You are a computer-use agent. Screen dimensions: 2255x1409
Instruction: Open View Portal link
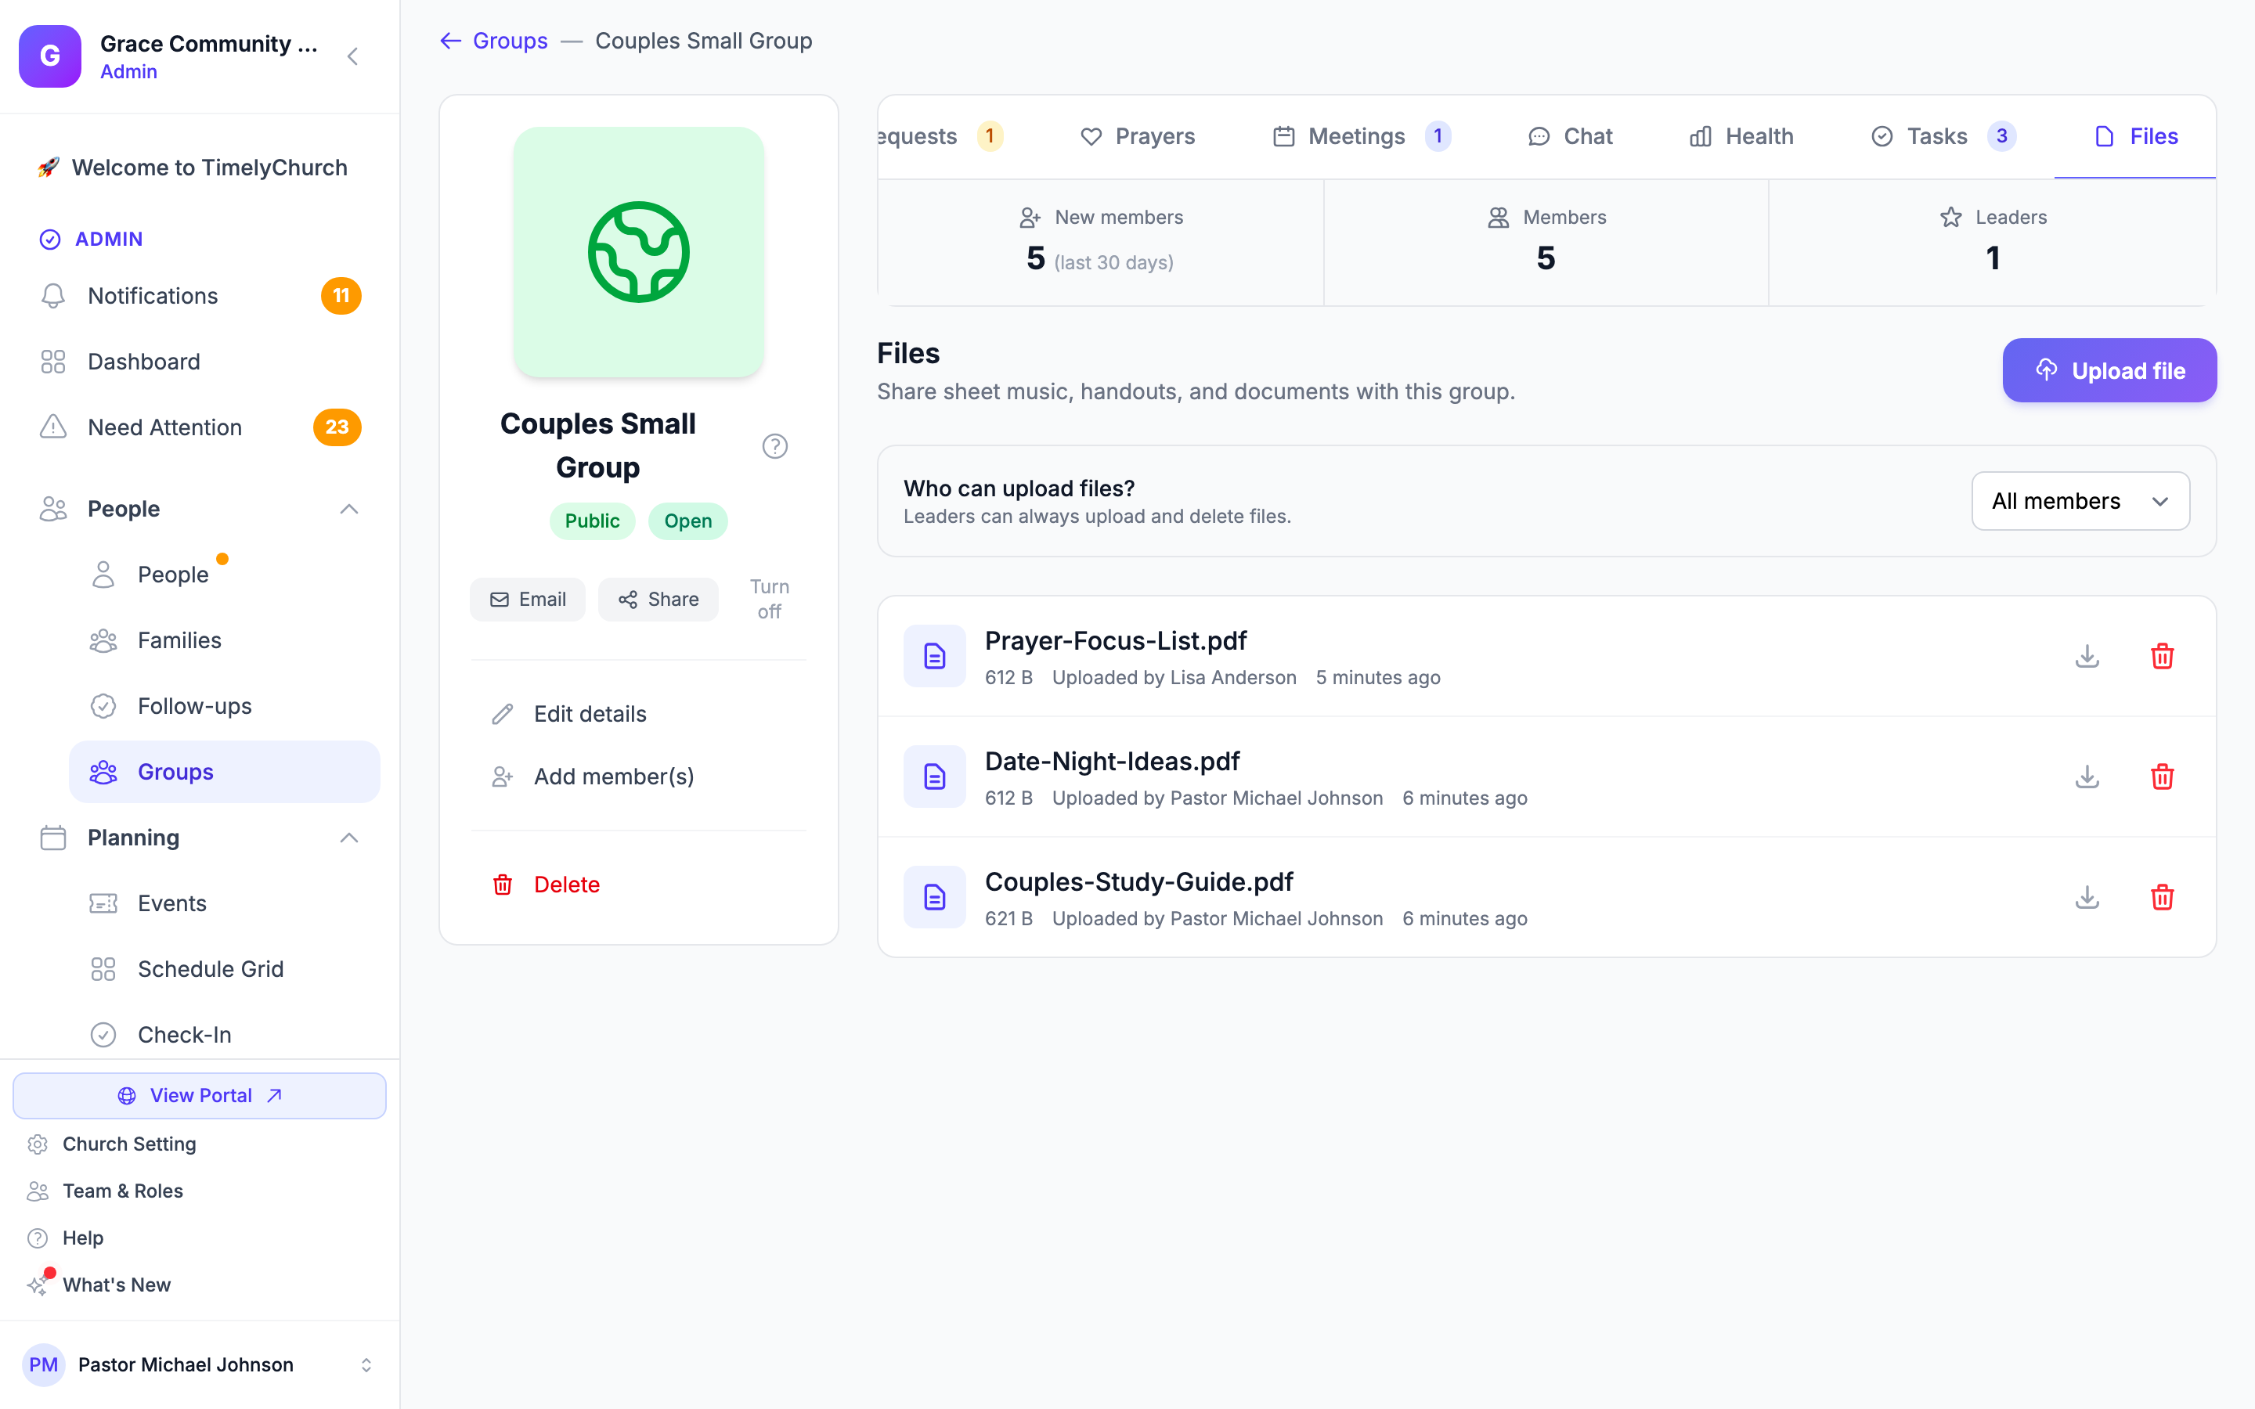[x=200, y=1095]
